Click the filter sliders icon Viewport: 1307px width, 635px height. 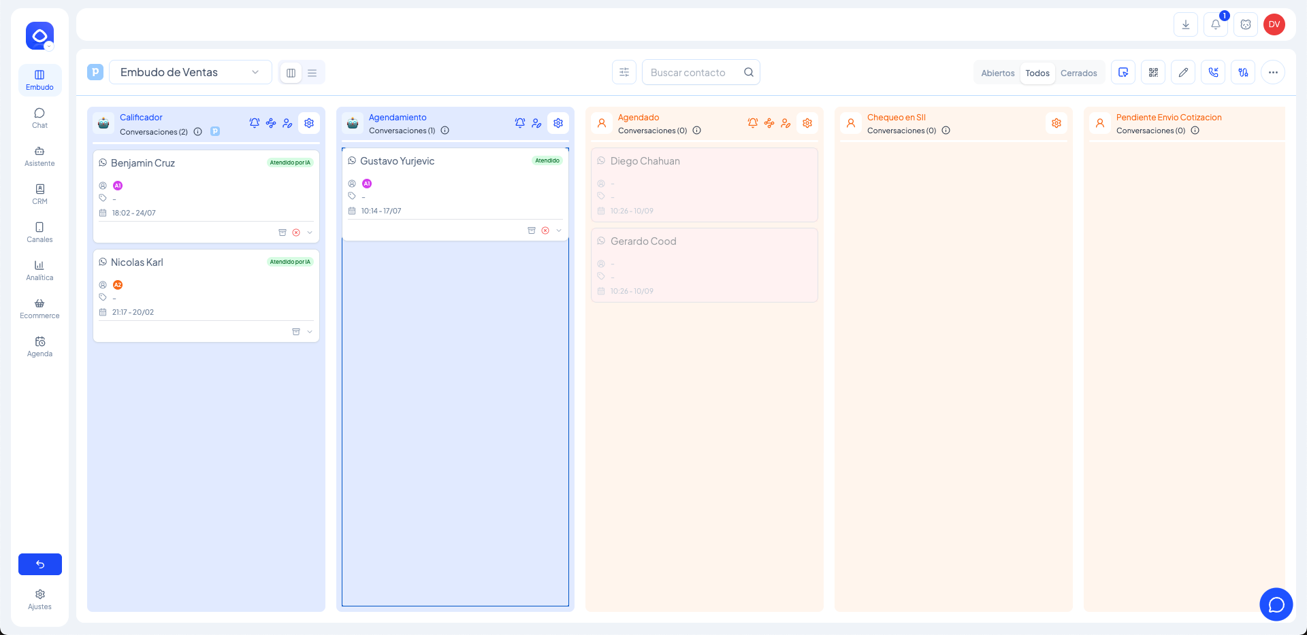(624, 72)
